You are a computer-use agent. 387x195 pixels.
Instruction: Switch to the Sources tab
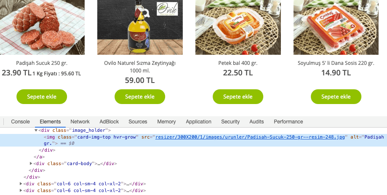[x=138, y=122]
